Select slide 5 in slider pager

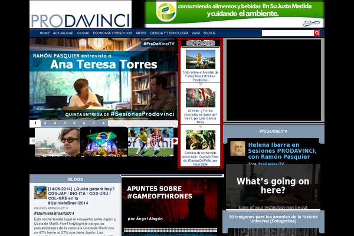(74, 123)
